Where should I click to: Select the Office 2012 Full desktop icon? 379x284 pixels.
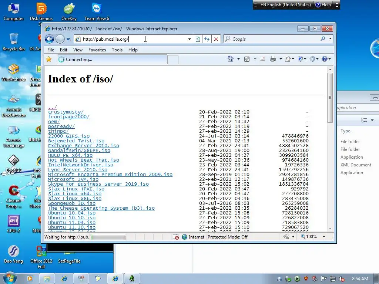click(x=41, y=257)
